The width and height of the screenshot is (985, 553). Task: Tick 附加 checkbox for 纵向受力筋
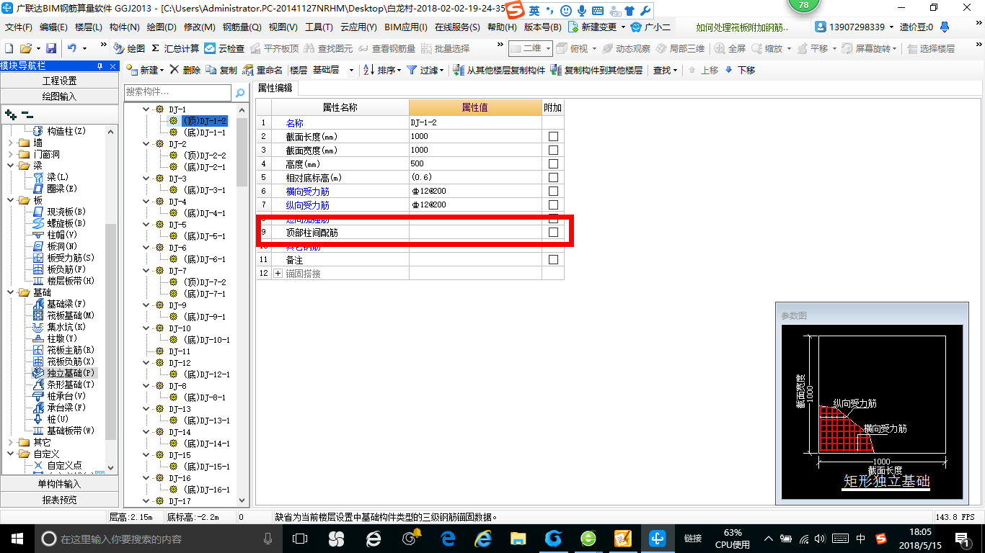[553, 204]
